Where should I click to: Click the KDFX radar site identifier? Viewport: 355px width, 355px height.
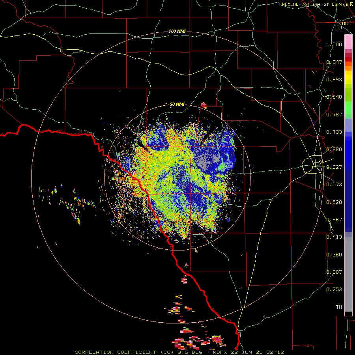coord(220,352)
